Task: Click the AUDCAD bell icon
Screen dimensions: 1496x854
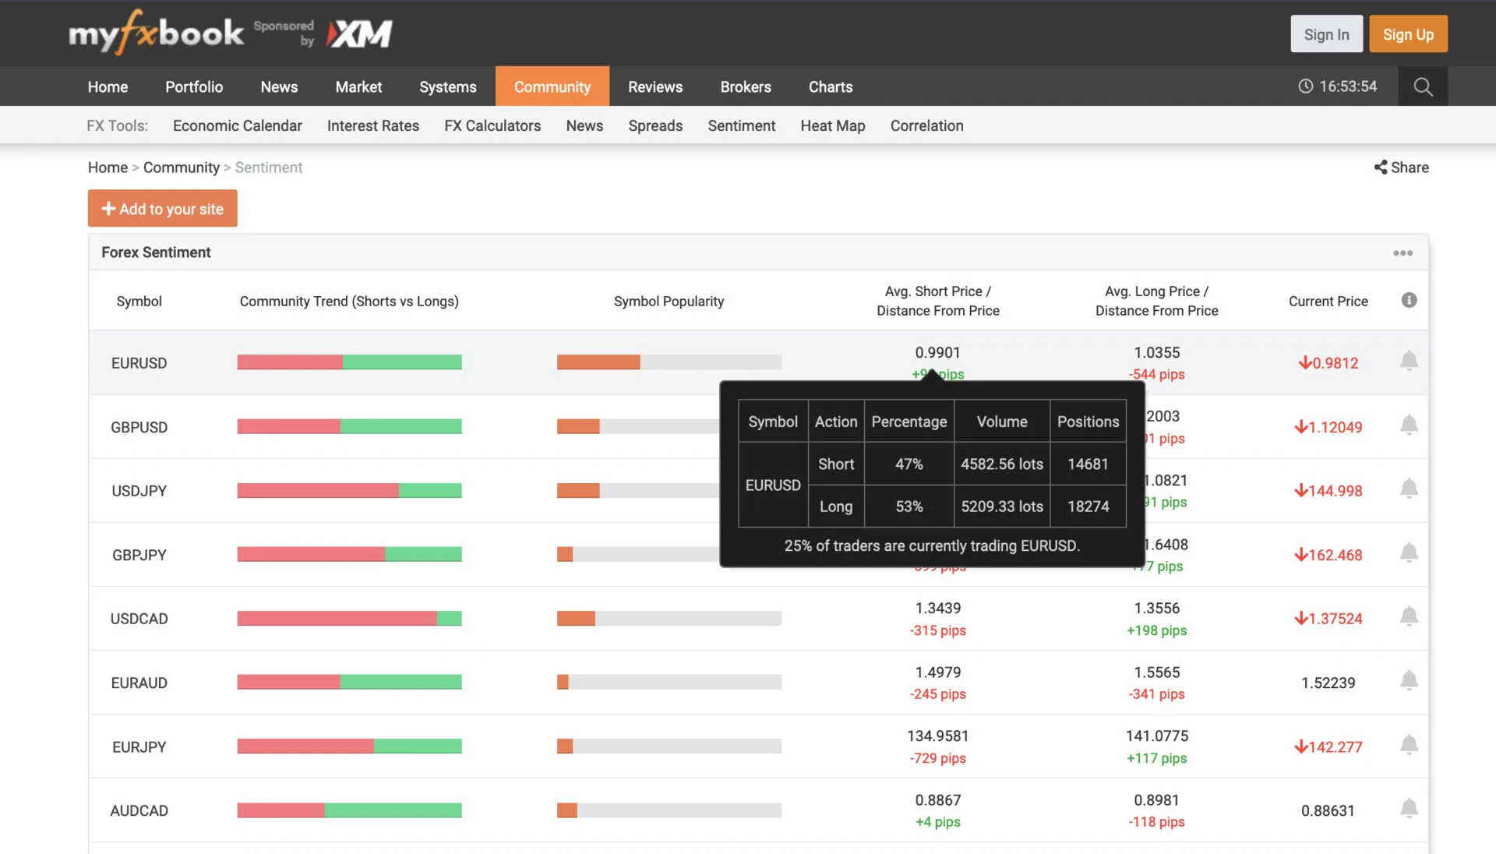Action: click(1409, 809)
